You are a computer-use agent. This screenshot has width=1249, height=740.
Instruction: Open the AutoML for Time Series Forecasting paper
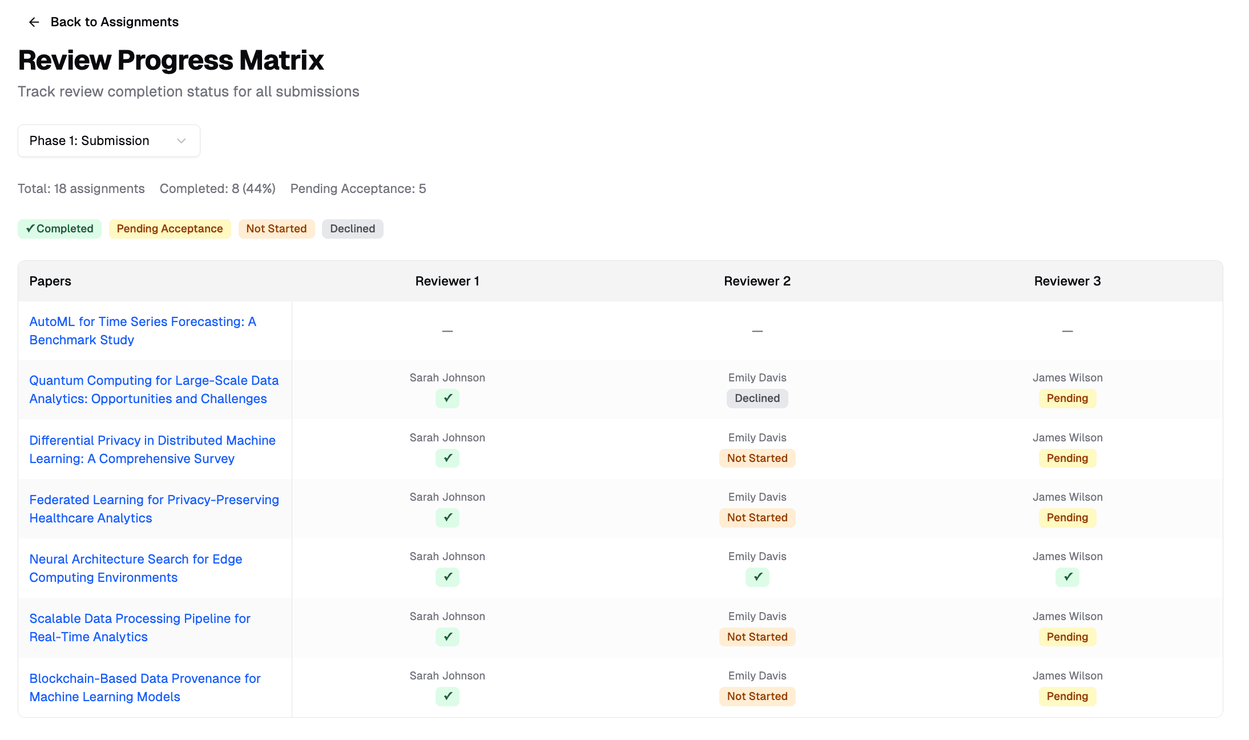tap(143, 331)
